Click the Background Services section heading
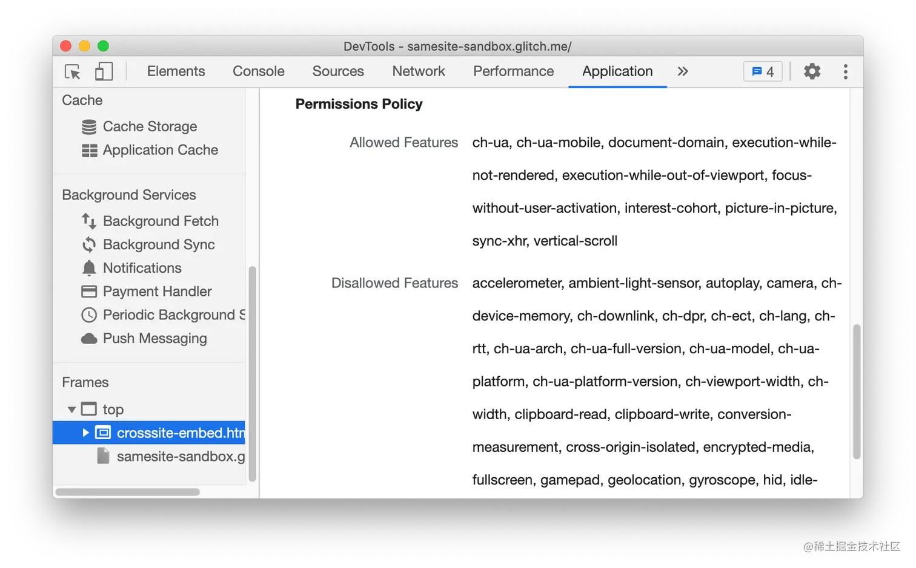The height and width of the screenshot is (568, 916). coord(129,195)
